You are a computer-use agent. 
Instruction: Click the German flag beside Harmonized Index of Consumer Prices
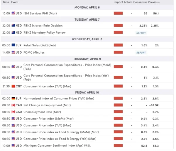click(13, 98)
